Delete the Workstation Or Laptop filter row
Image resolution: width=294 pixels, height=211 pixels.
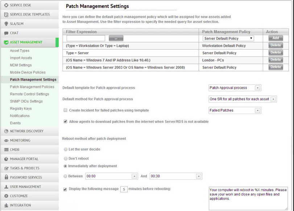click(x=276, y=45)
